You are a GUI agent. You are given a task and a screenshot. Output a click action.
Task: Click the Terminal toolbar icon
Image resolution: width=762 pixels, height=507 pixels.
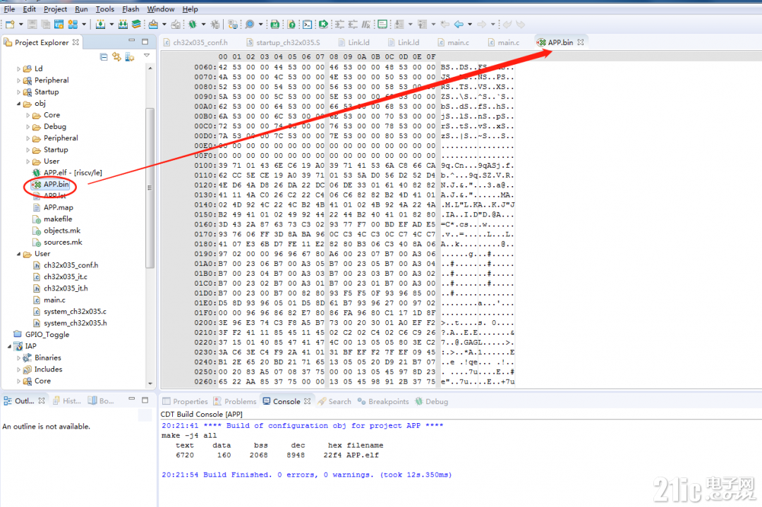(x=308, y=24)
